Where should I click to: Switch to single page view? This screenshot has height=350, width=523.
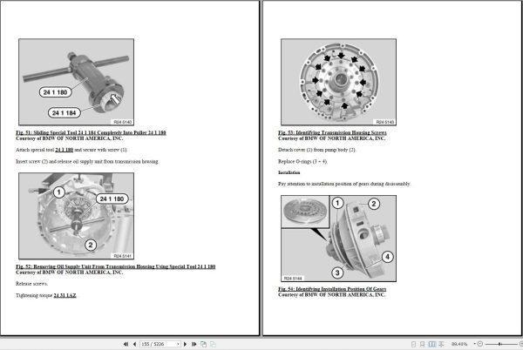(x=413, y=344)
